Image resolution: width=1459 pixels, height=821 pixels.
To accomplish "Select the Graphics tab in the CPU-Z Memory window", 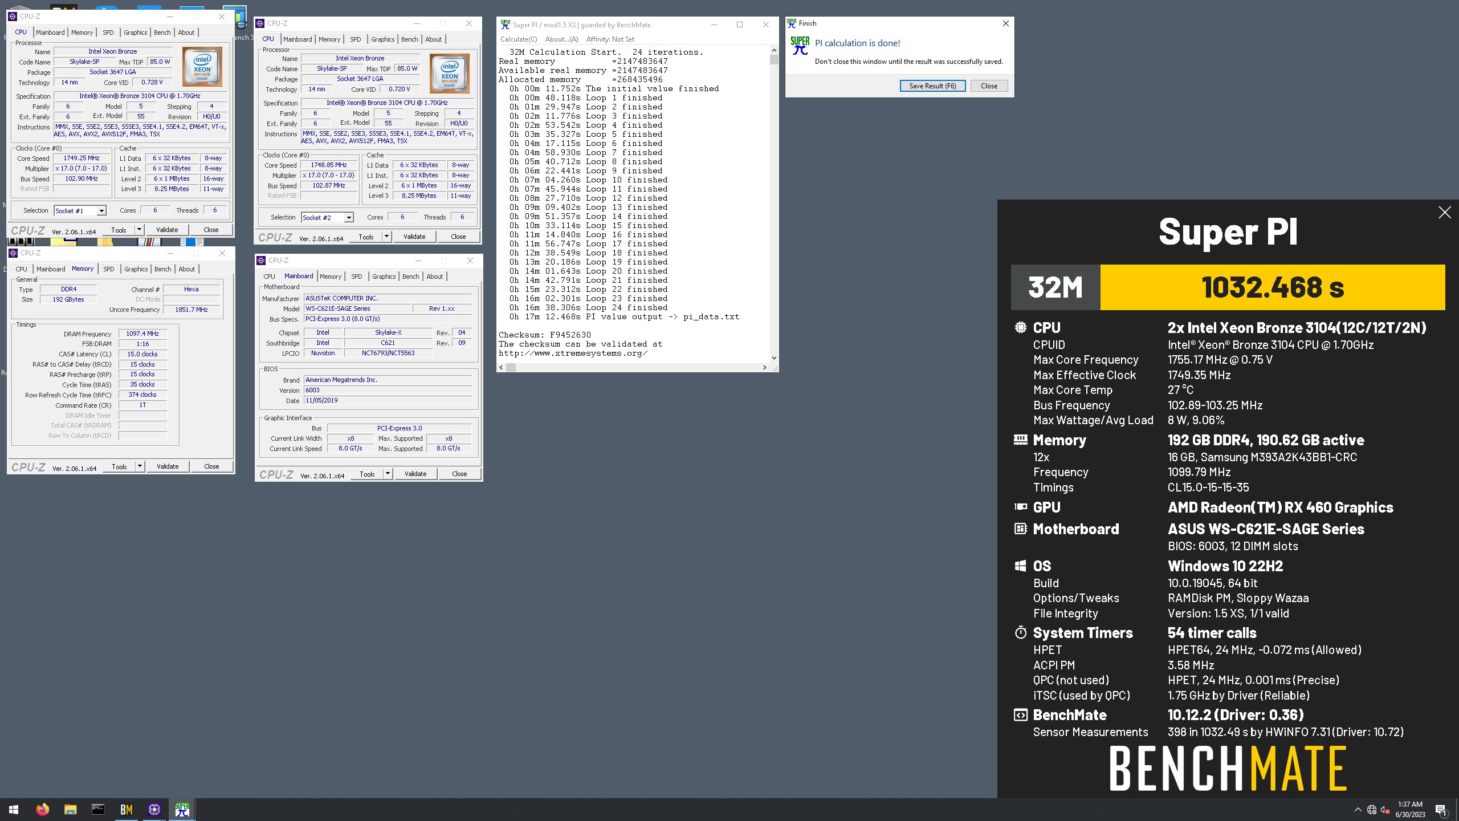I will 136,269.
